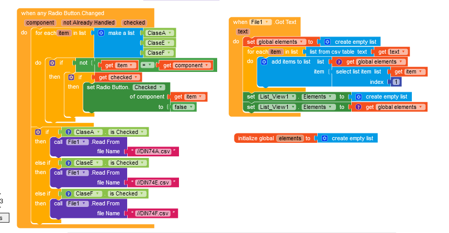Click gear on initialize global's "create empty list"
The image size is (449, 233).
[324, 138]
